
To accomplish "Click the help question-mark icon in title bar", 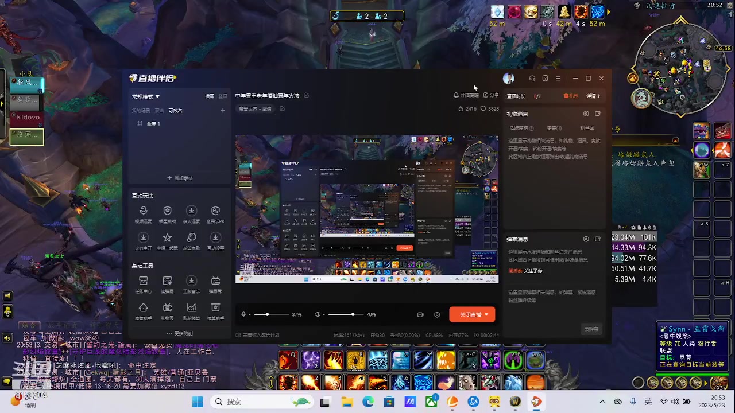I will point(545,79).
